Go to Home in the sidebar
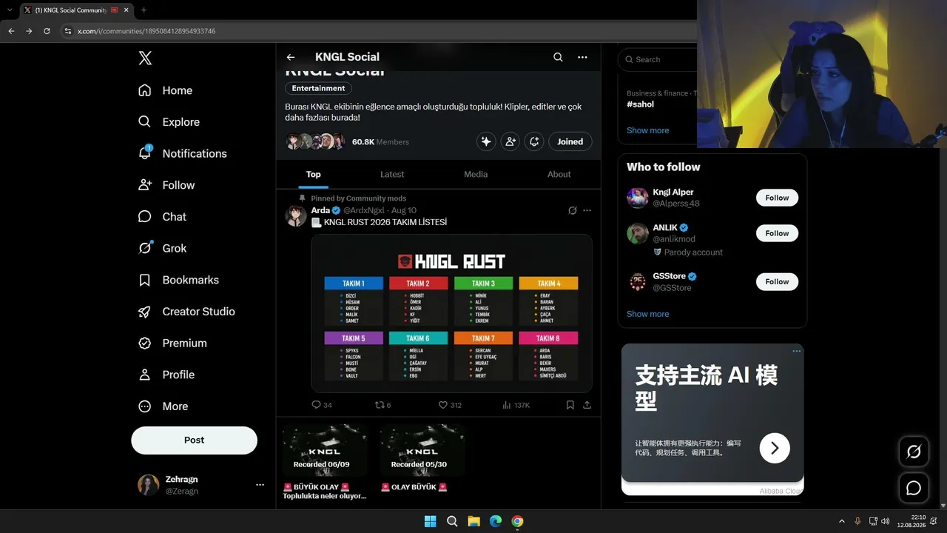947x533 pixels. 166,90
